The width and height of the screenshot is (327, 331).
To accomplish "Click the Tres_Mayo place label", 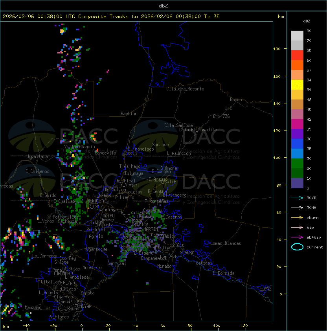I will pyautogui.click(x=130, y=166).
